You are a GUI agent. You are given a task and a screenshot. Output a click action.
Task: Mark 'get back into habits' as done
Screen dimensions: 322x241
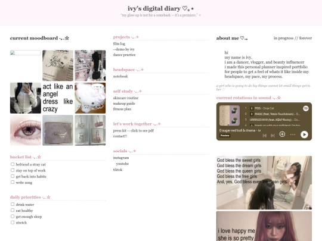point(13,176)
